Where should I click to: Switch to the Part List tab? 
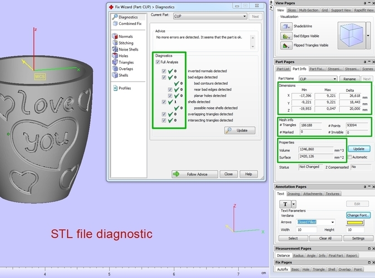[x=283, y=69]
